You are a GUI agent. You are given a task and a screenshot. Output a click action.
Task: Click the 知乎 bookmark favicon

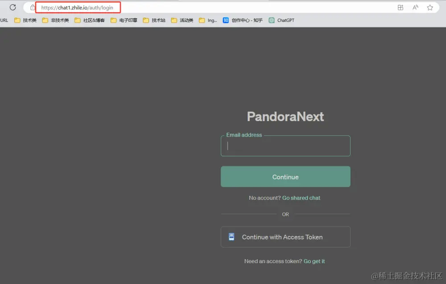coord(226,20)
